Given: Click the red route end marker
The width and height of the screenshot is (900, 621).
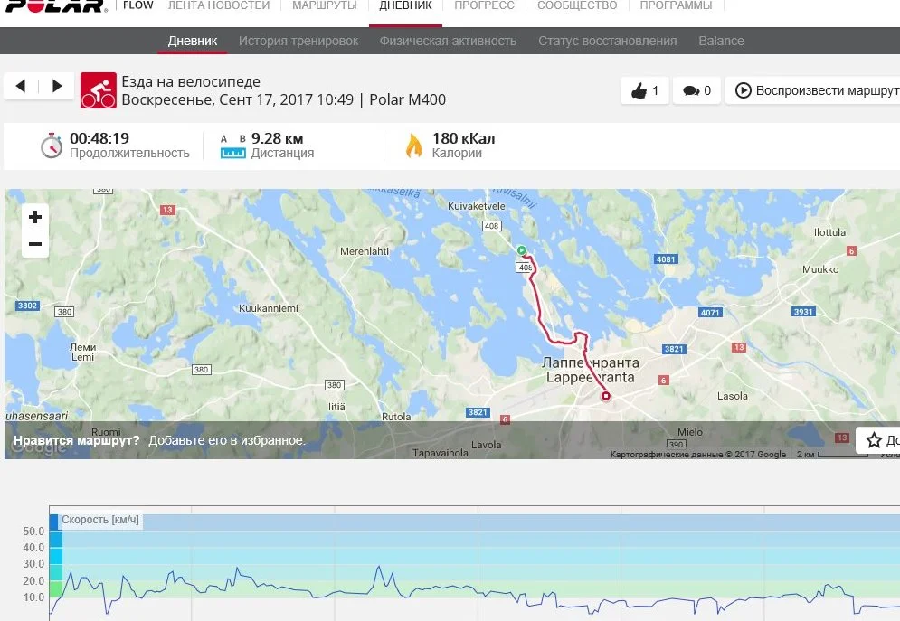Looking at the screenshot, I should [x=605, y=396].
